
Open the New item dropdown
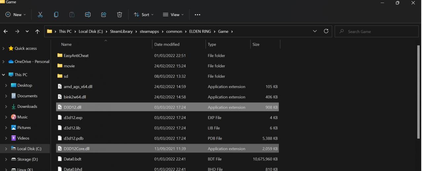(16, 15)
